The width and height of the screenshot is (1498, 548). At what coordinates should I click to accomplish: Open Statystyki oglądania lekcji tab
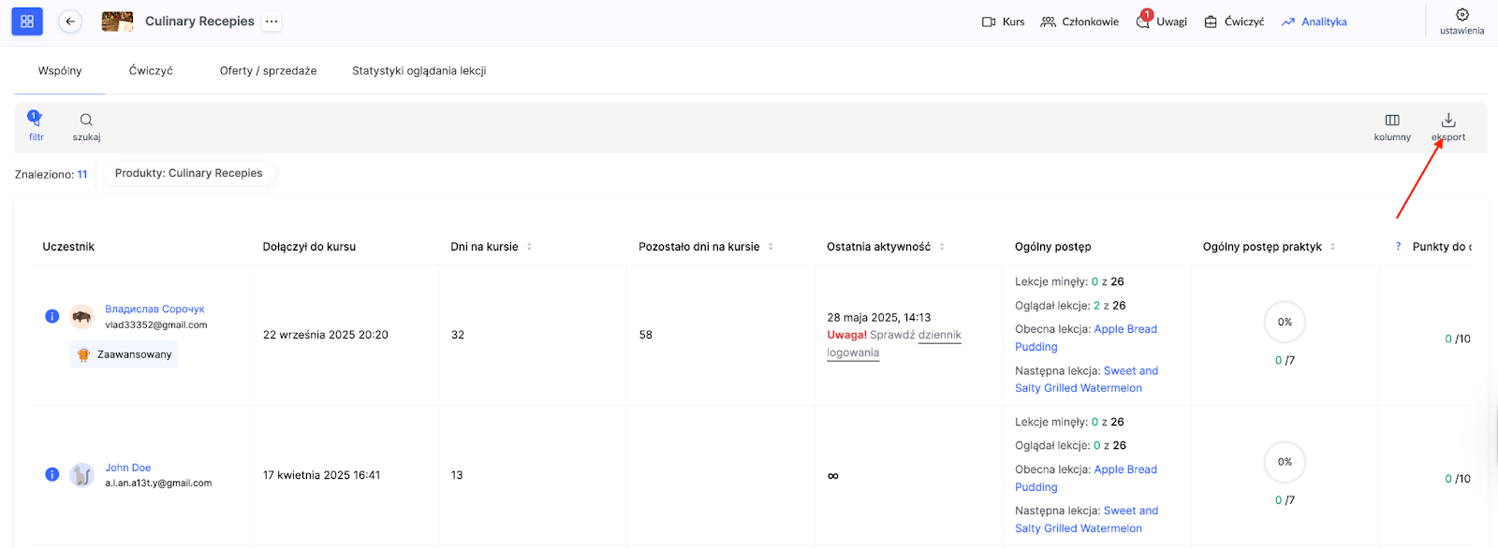tap(419, 71)
